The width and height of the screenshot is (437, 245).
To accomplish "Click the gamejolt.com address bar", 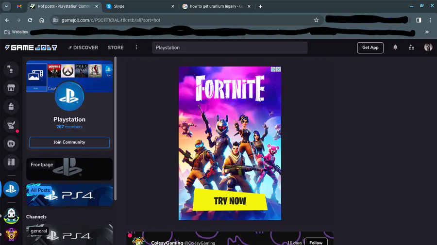I will coord(184,20).
